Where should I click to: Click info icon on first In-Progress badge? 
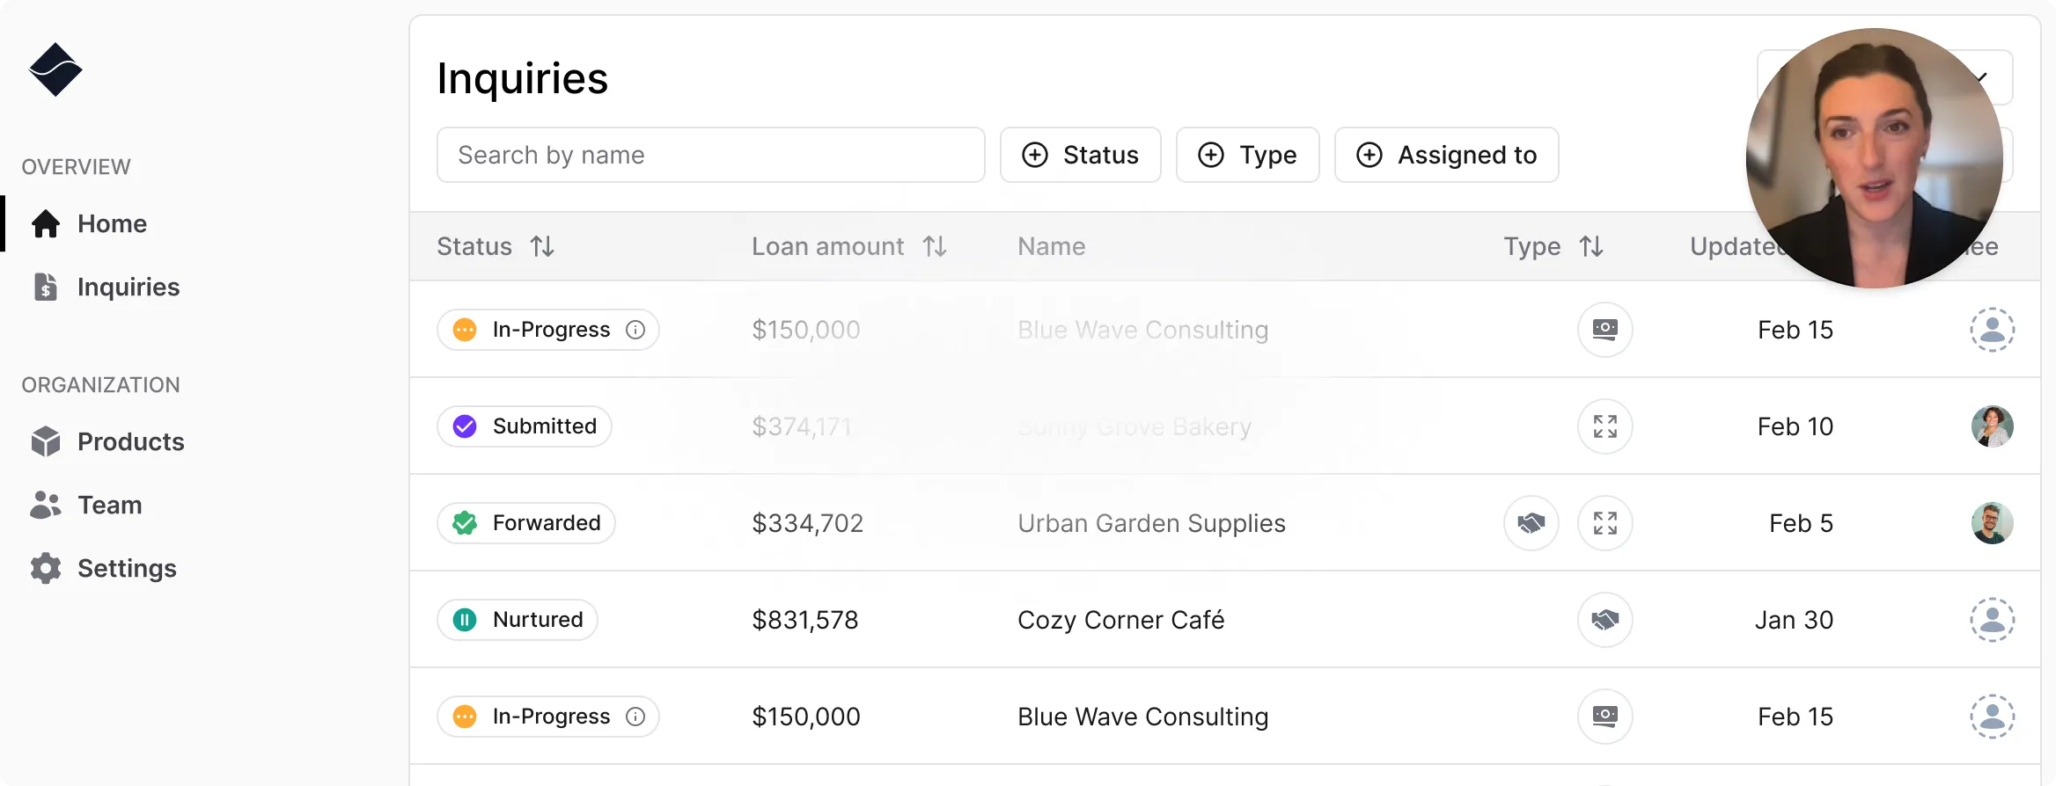coord(635,330)
